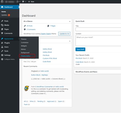The height and width of the screenshot is (113, 121).
Task: Click the Posts pushpin icon in sidebar
Action: [2, 21]
